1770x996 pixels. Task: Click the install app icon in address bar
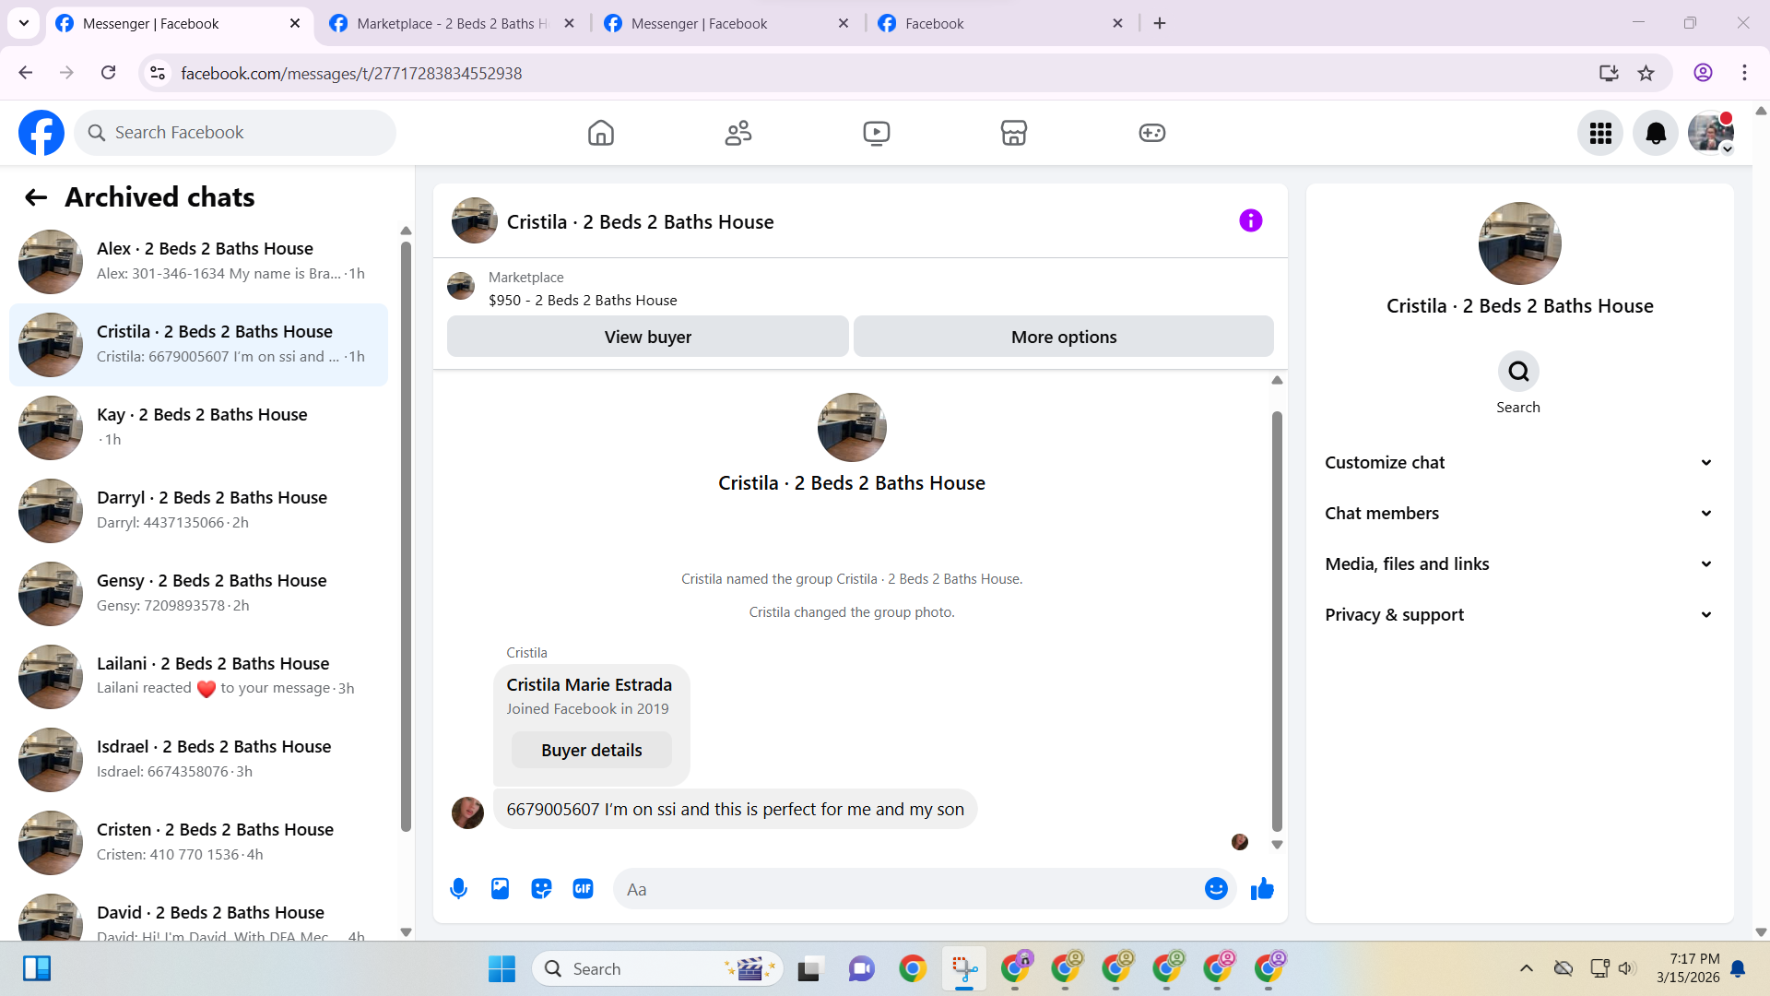1609,73
